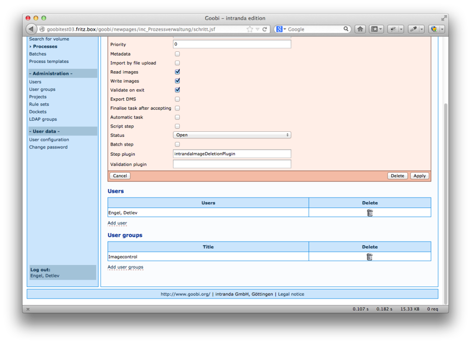Uncheck the Read images checkbox
The height and width of the screenshot is (344, 471).
(x=177, y=72)
